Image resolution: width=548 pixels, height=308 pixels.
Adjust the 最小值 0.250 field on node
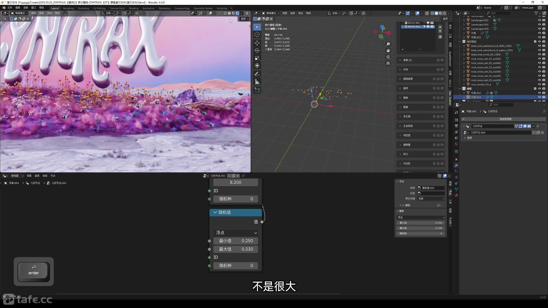[x=236, y=241]
